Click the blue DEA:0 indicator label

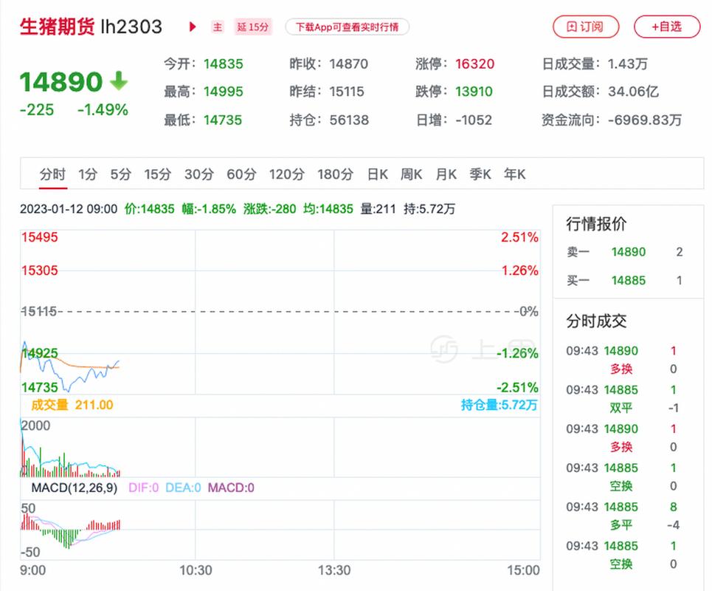pos(183,488)
